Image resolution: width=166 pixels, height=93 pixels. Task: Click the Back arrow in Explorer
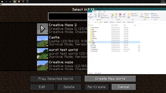tap(89, 22)
